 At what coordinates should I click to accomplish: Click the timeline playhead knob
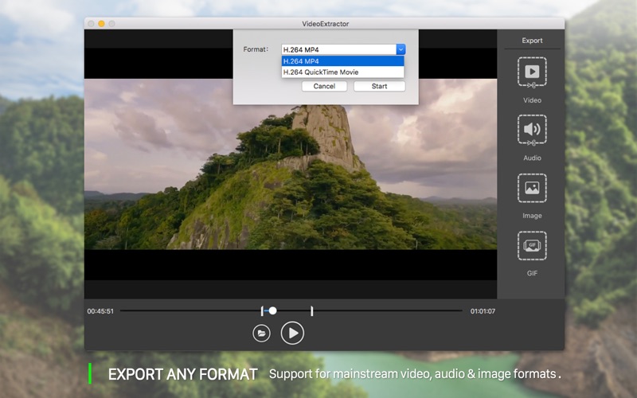pos(272,310)
